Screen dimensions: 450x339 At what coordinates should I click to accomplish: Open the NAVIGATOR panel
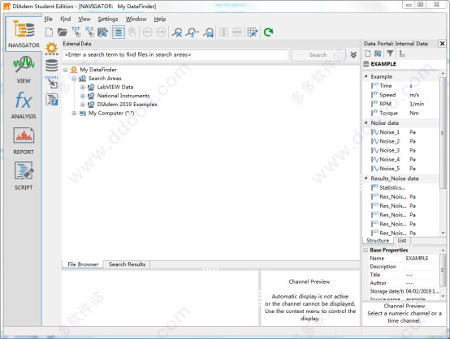24,34
